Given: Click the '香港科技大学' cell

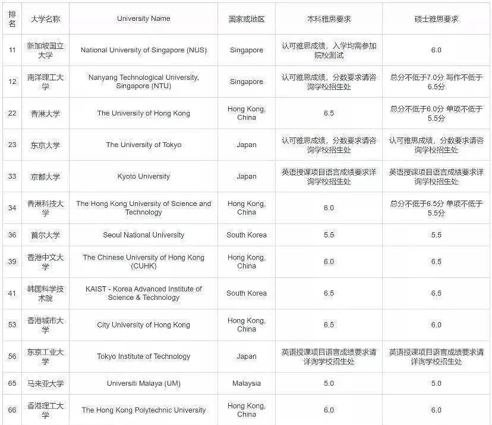Looking at the screenshot, I should pos(45,208).
